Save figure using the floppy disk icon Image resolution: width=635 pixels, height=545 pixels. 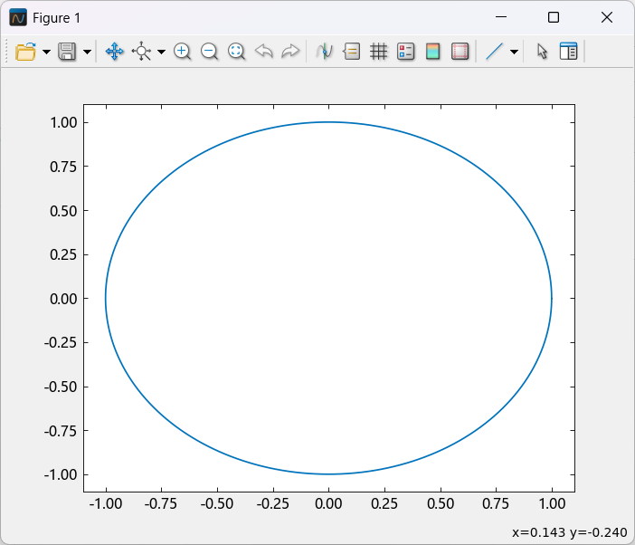click(67, 52)
